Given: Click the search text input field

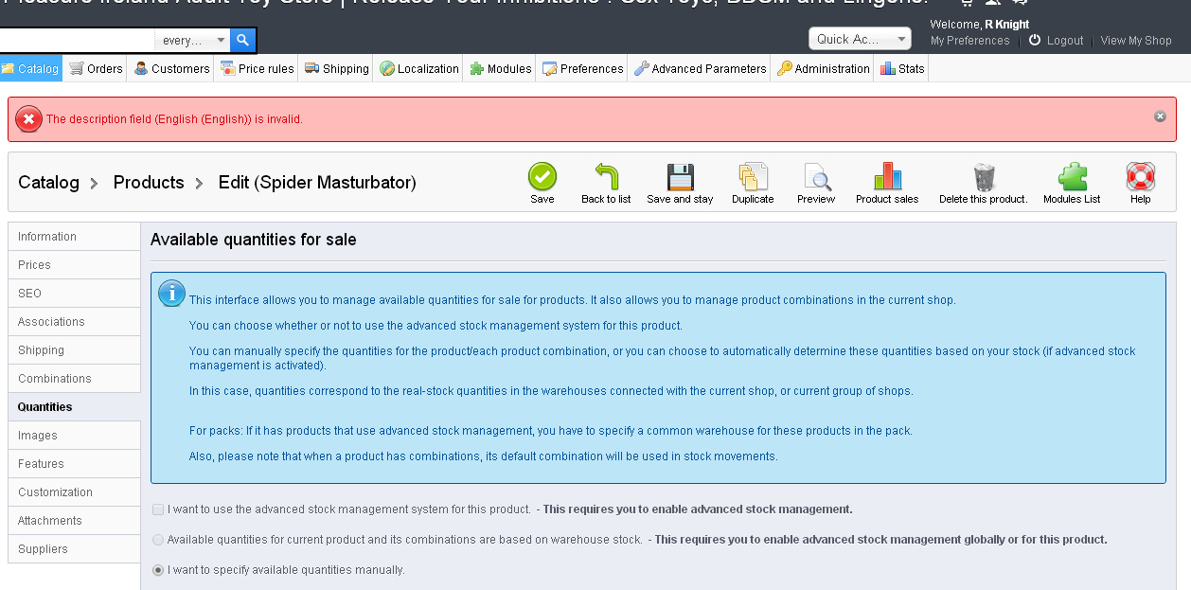Looking at the screenshot, I should coord(77,40).
